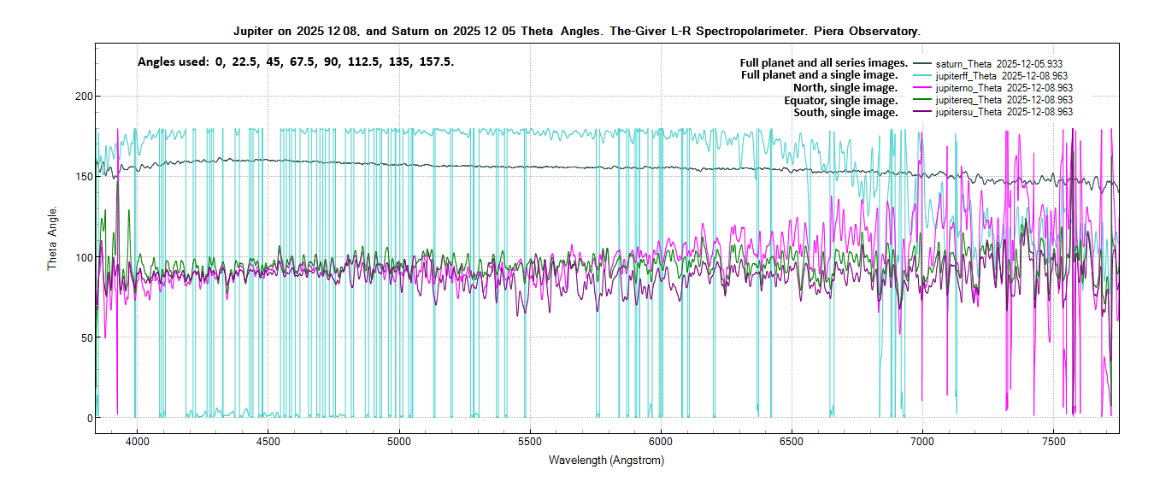Select the jupiterno_Theta legend entry text

pyautogui.click(x=1004, y=88)
